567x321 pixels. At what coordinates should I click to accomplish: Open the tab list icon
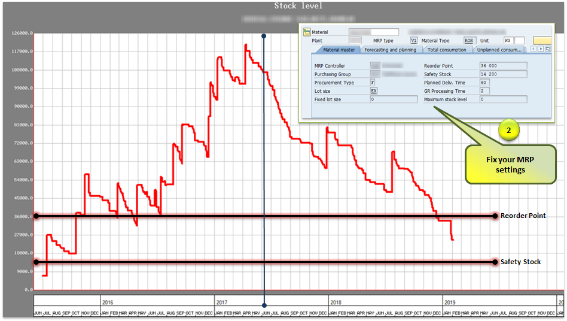pyautogui.click(x=548, y=49)
